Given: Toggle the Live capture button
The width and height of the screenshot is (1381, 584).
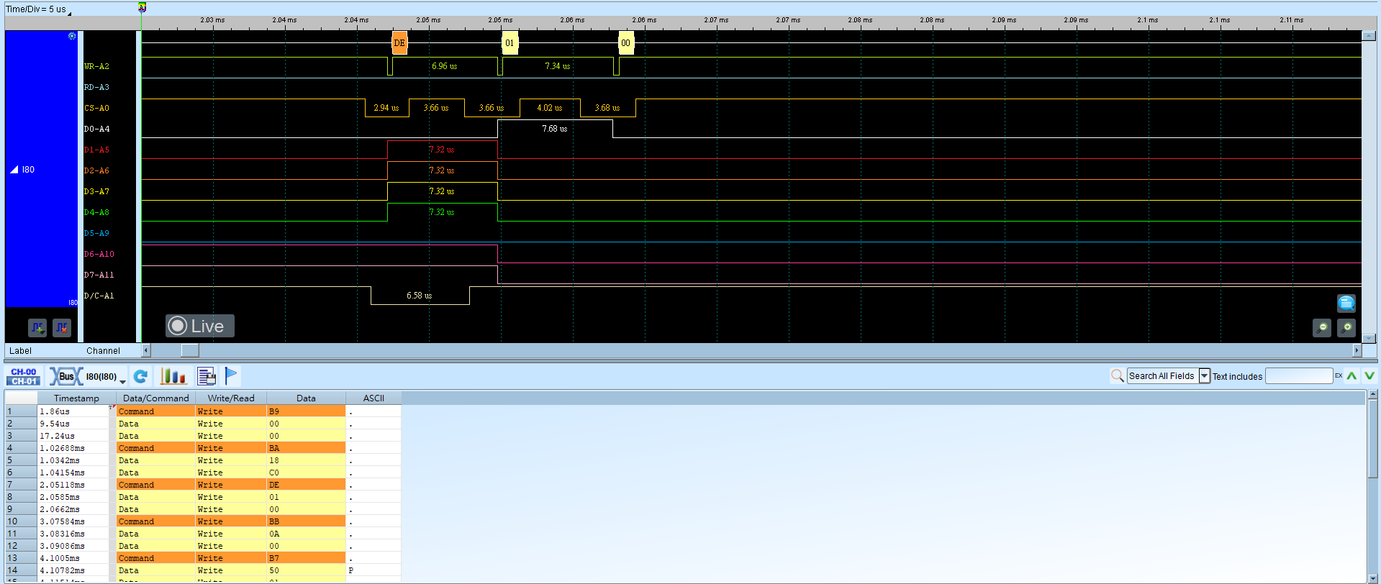Looking at the screenshot, I should [200, 326].
